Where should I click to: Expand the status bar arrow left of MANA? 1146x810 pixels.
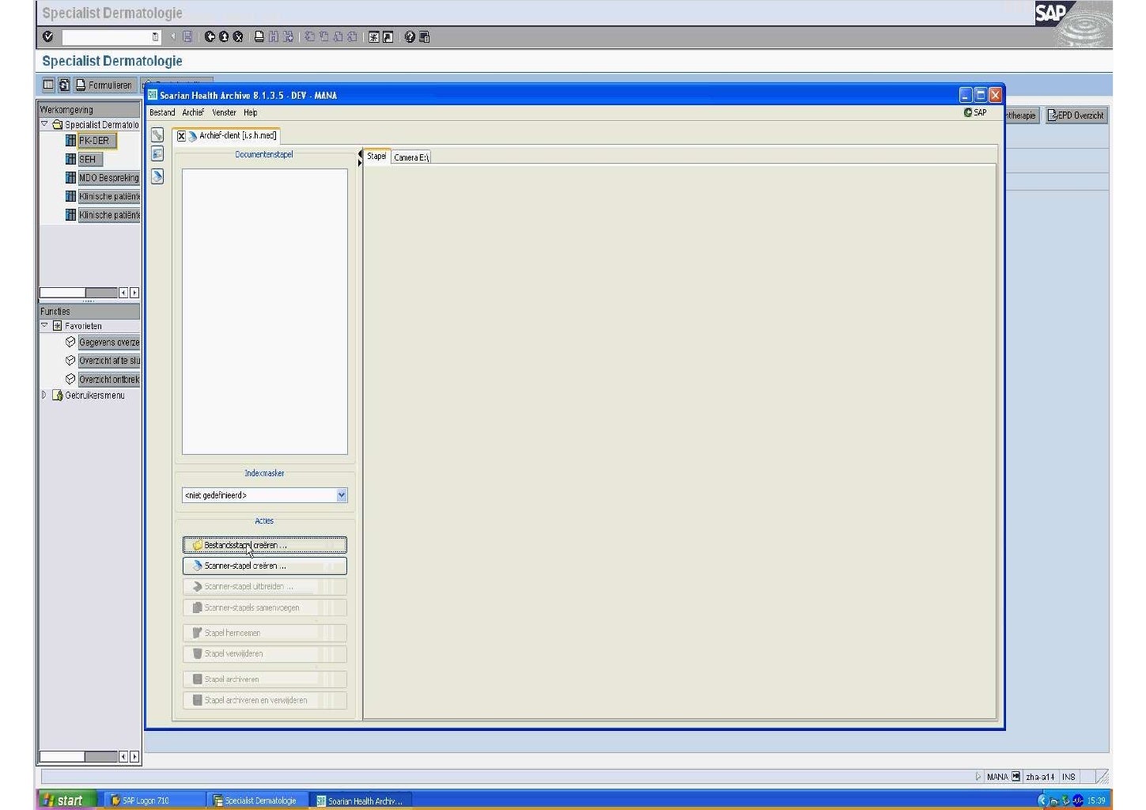[978, 777]
